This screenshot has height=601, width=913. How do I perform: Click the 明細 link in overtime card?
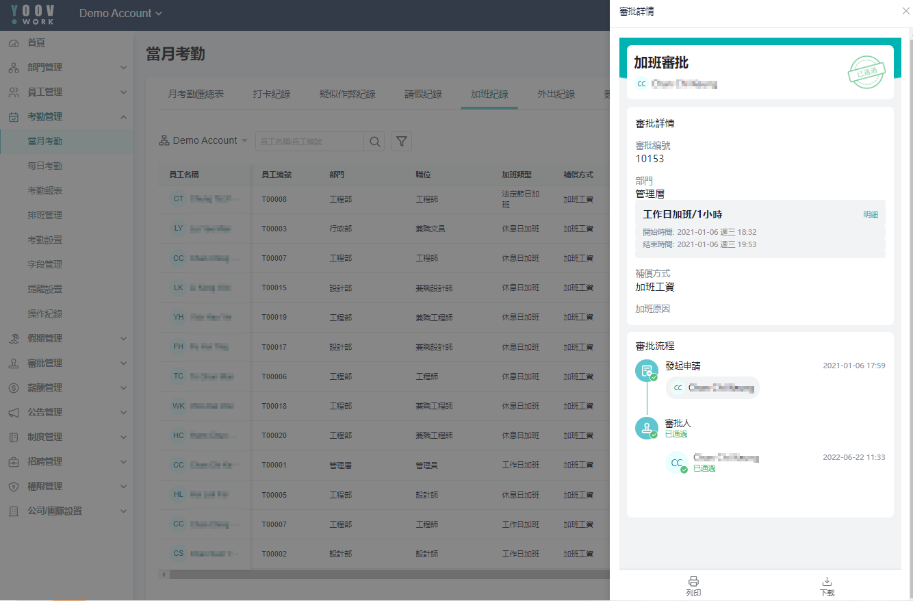click(870, 215)
